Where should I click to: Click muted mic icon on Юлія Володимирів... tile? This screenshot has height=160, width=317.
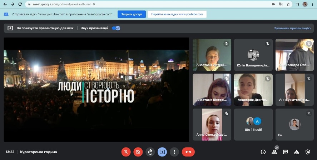coord(268,44)
